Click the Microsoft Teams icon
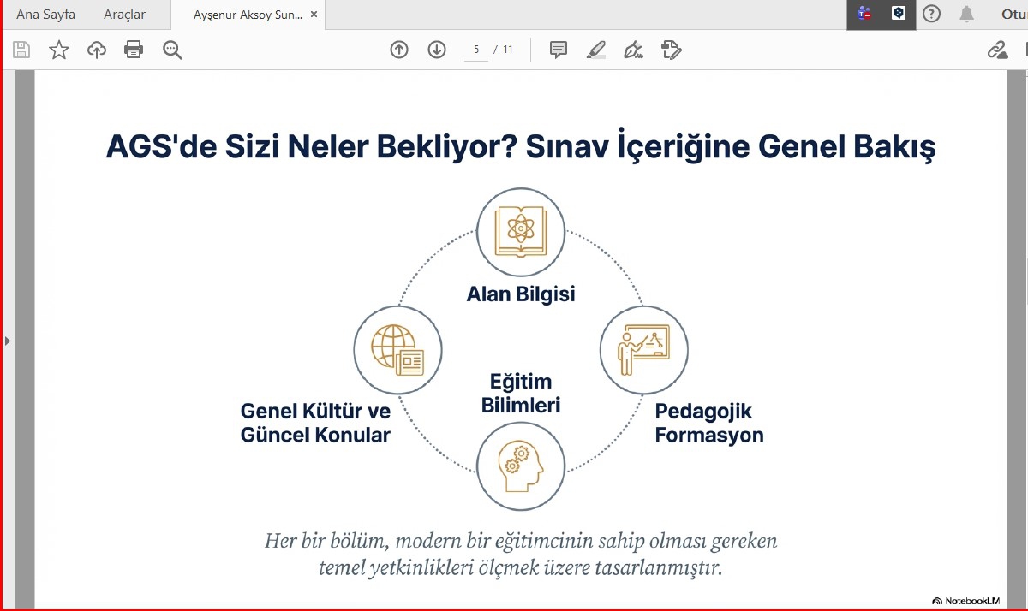Screen dimensions: 1028x611 pos(864,14)
